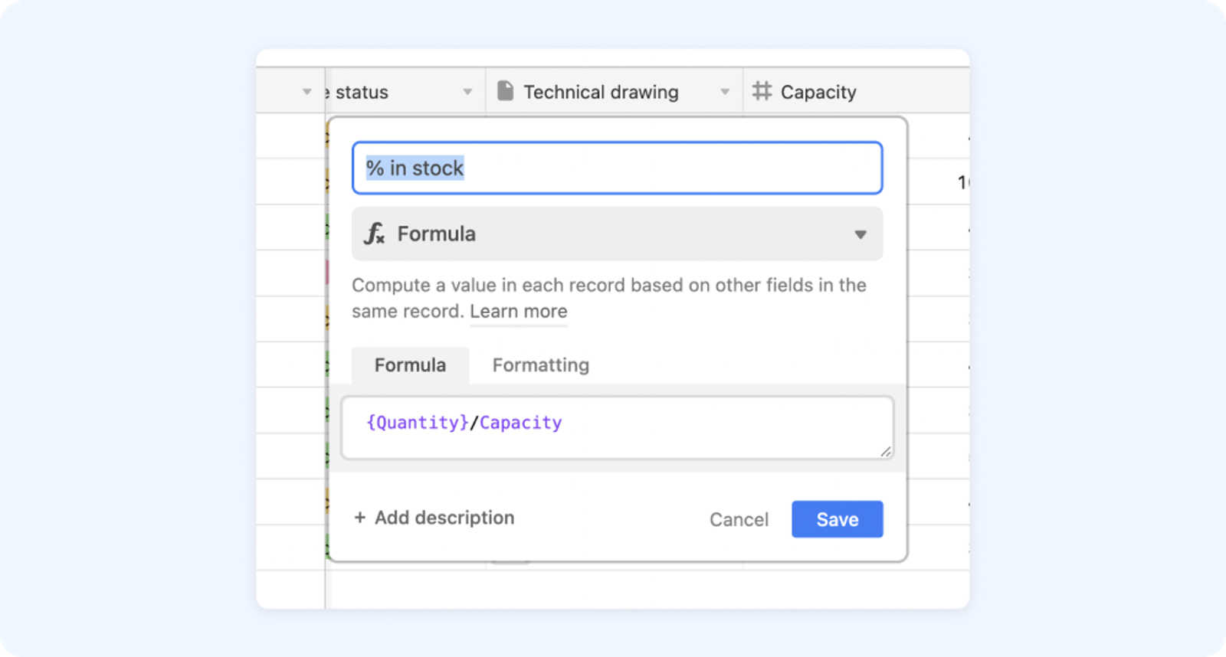Image resolution: width=1226 pixels, height=657 pixels.
Task: Switch to the Formatting tab
Action: (540, 365)
